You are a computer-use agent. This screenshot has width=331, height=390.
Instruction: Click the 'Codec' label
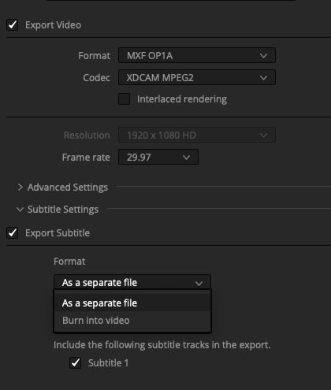pyautogui.click(x=96, y=77)
